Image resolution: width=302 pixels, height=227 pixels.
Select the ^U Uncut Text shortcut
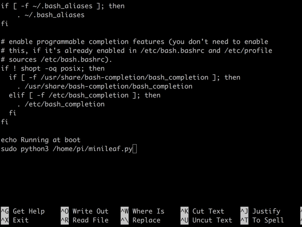tap(206, 220)
